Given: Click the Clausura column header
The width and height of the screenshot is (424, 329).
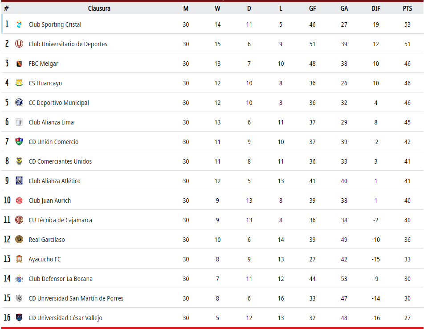Looking at the screenshot, I should (x=99, y=8).
